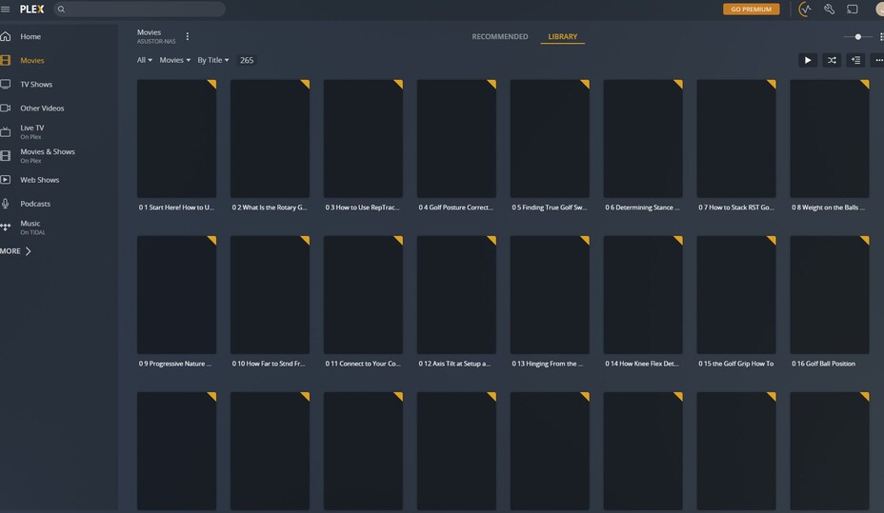Viewport: 884px width, 513px height.
Task: Open Movies library three-dot menu
Action: point(187,36)
